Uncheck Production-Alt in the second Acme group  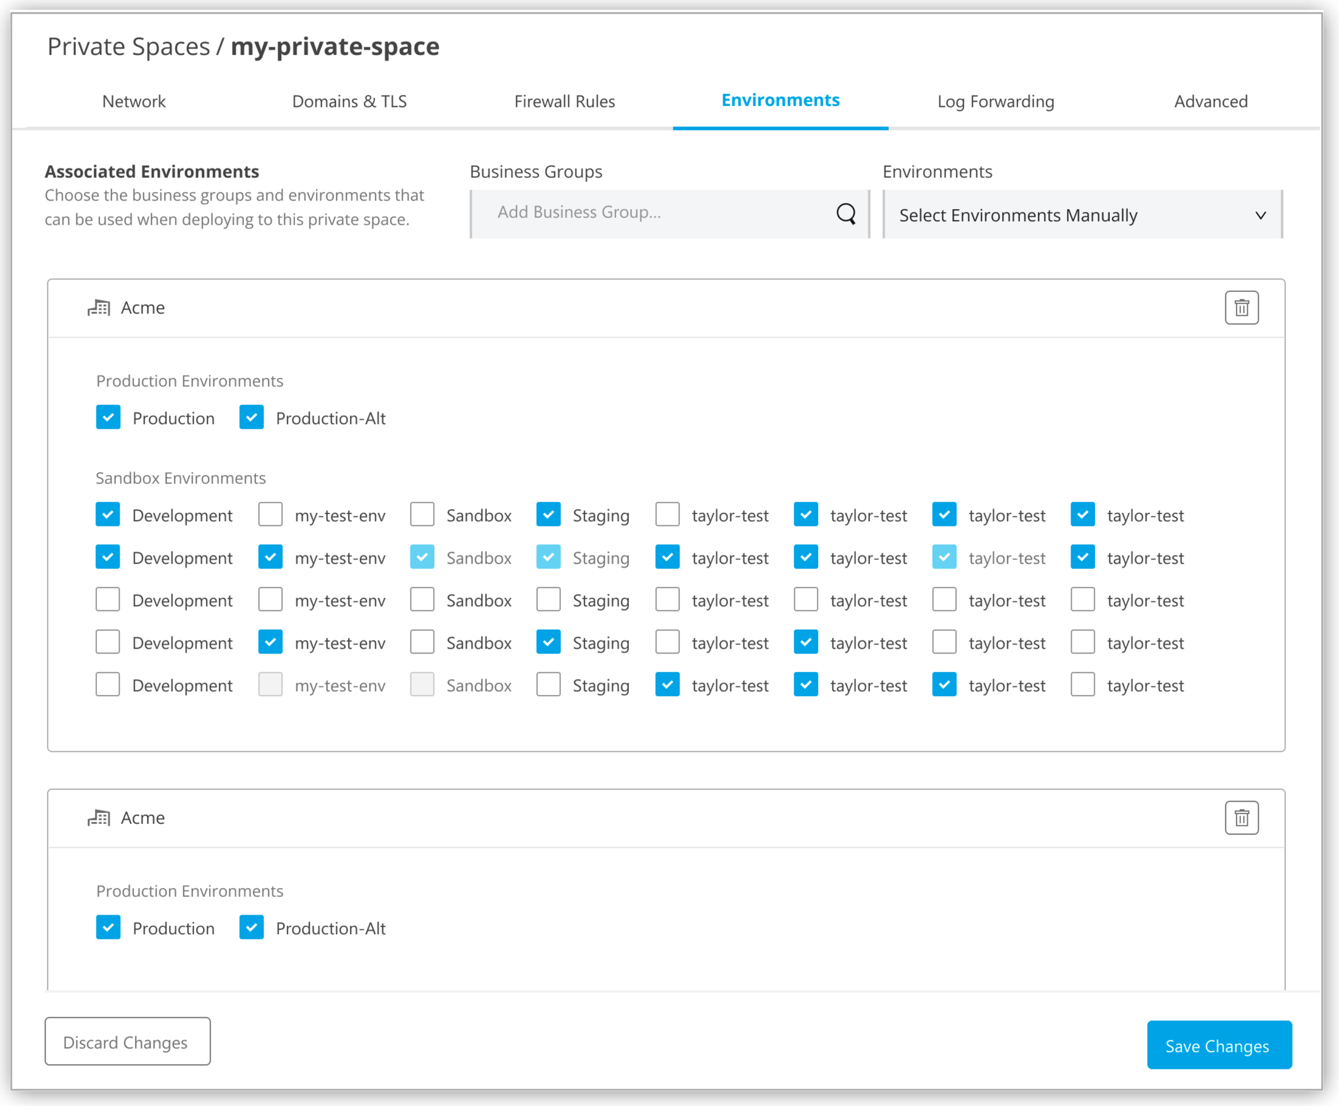tap(252, 928)
